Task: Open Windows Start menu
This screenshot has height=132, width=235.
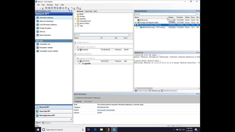Action: click(x=38, y=129)
